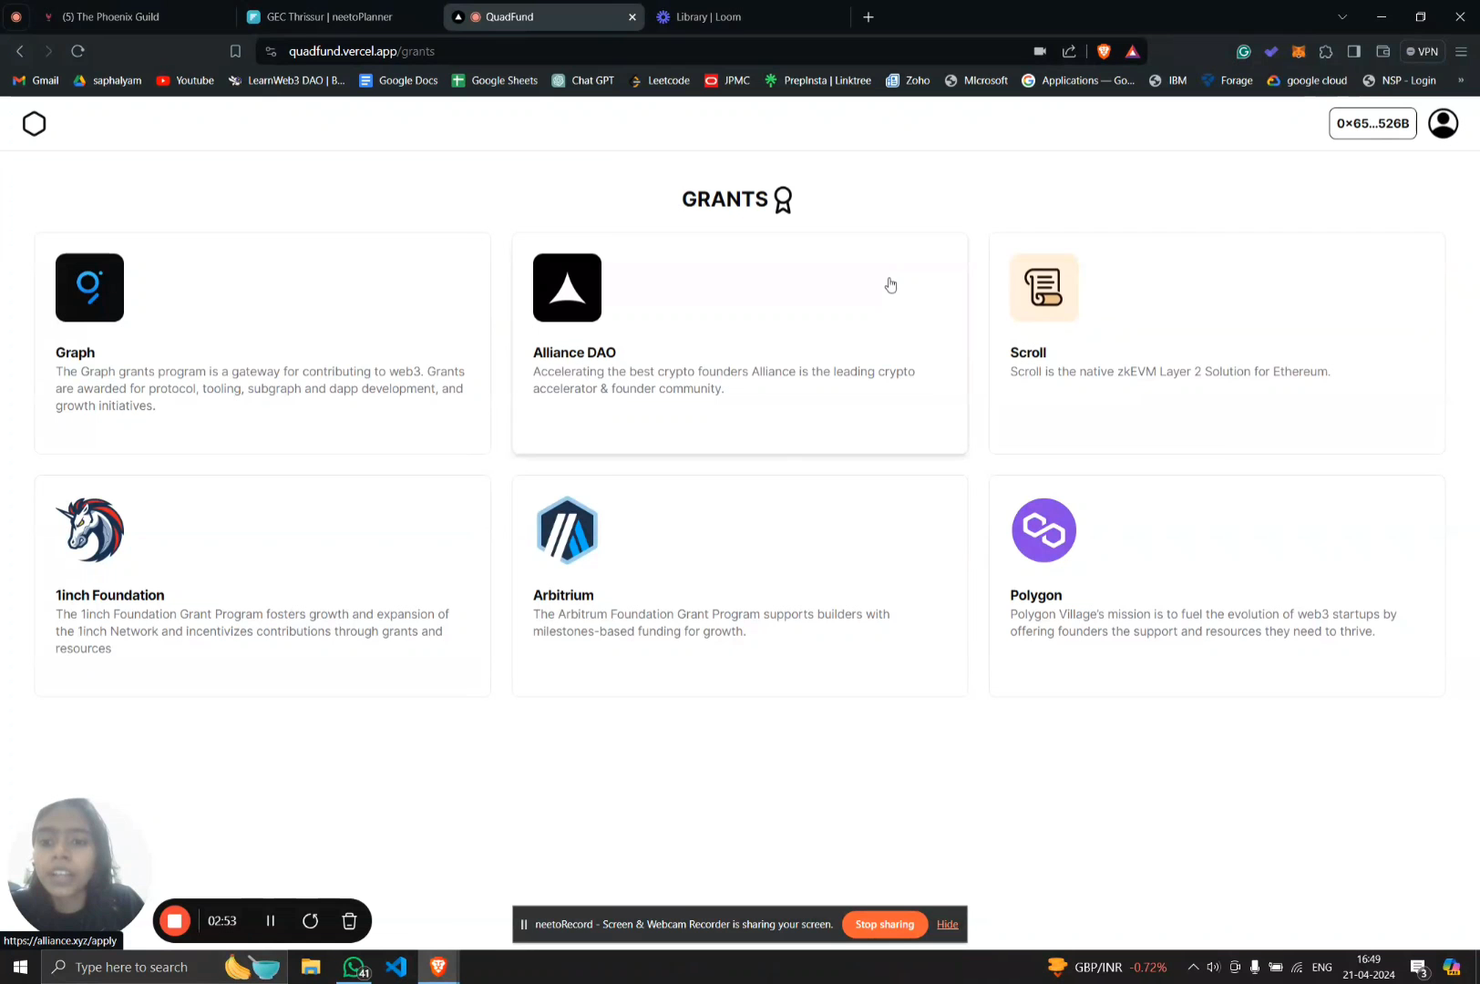Click the VPN button

1422,52
